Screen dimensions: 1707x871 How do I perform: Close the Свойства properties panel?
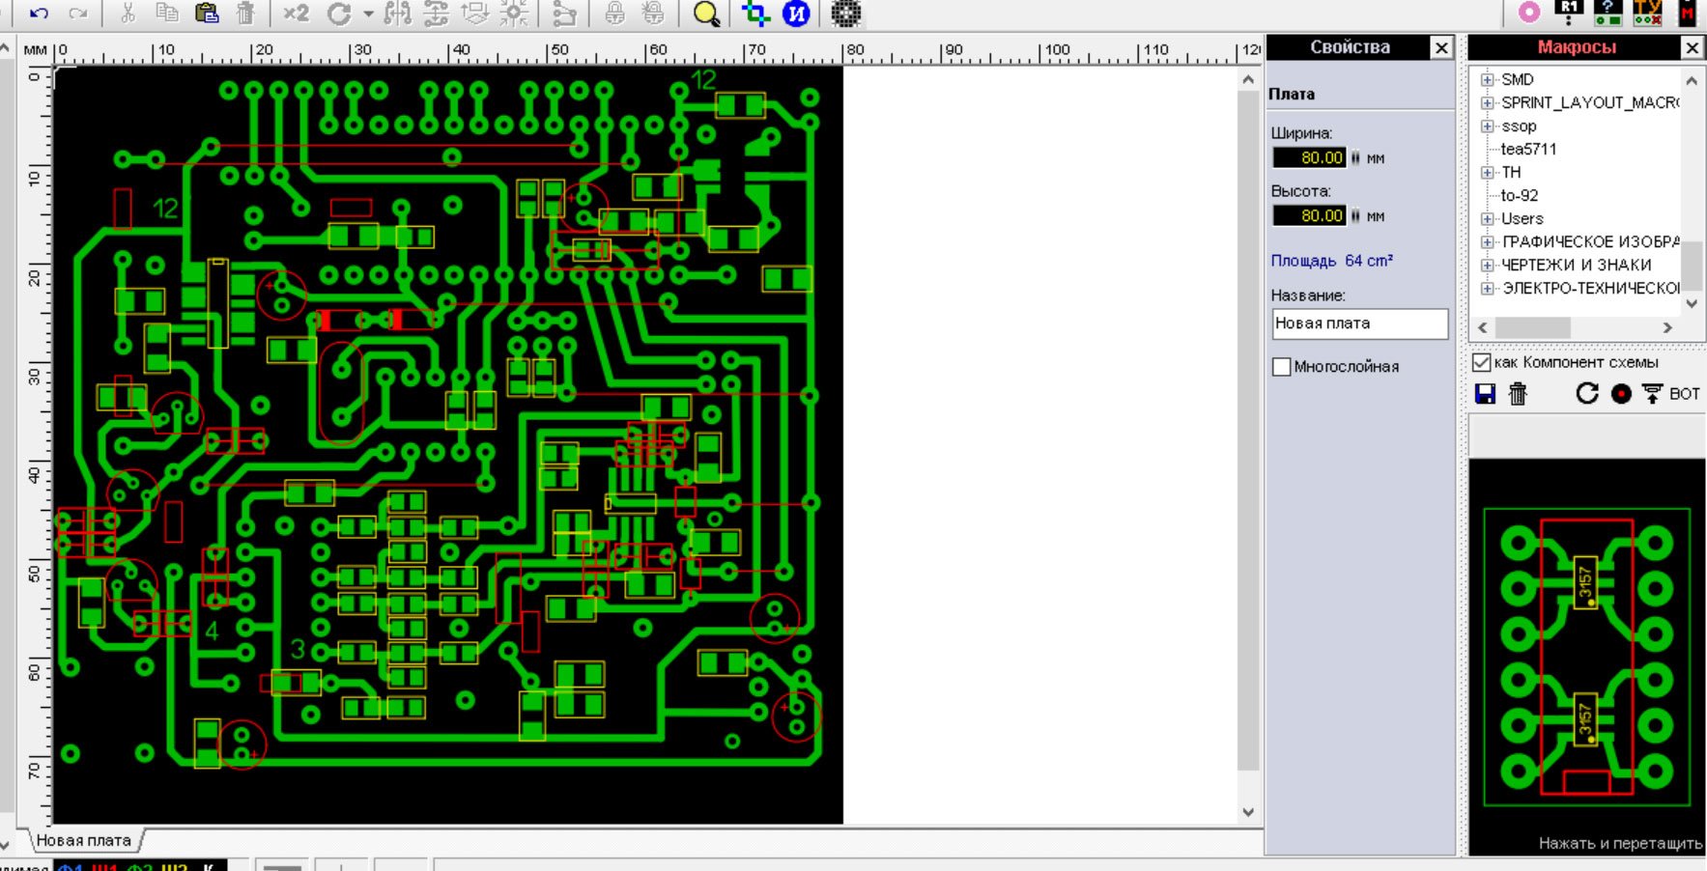1440,47
